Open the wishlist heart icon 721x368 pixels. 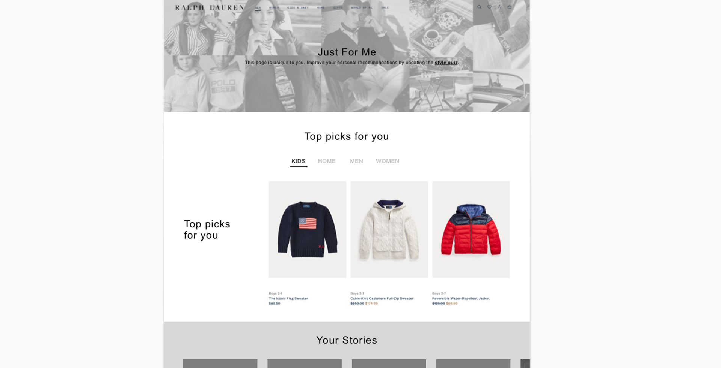489,7
